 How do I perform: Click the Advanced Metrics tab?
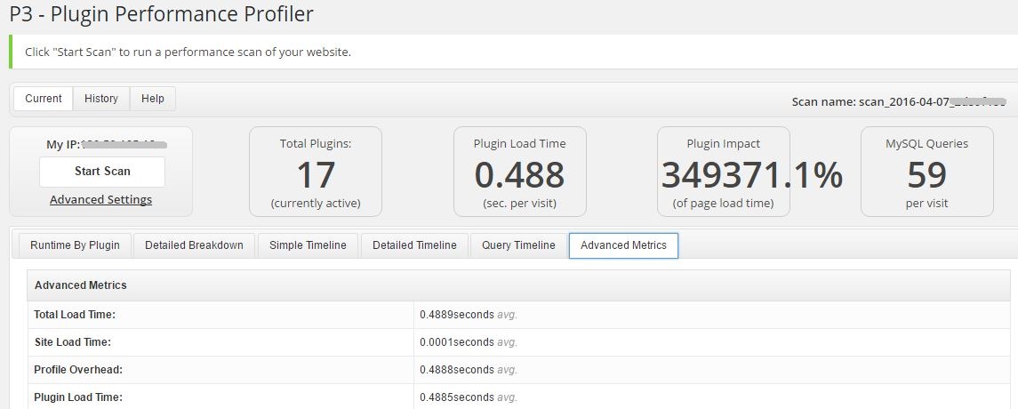[623, 245]
